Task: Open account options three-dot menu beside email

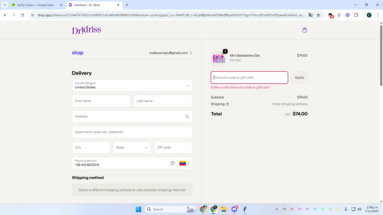Action: [191, 53]
